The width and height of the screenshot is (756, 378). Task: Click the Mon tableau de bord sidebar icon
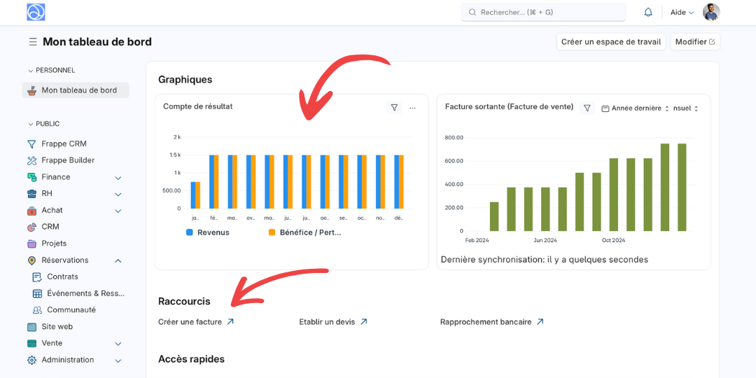(x=31, y=90)
